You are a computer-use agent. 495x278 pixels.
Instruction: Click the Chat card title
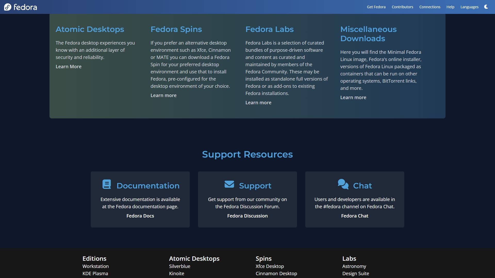click(x=362, y=186)
